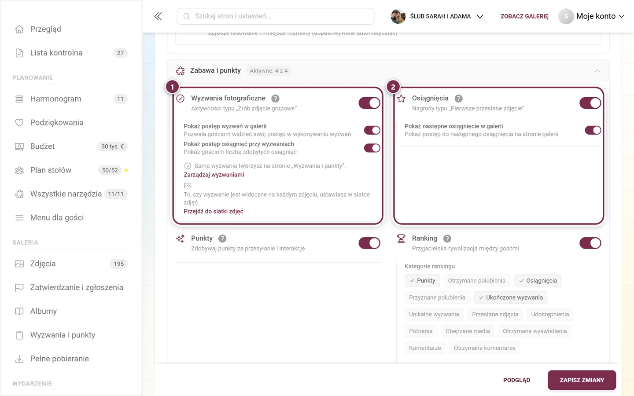The width and height of the screenshot is (634, 396).
Task: Open Przegląd home icon in sidebar
Action: point(19,29)
